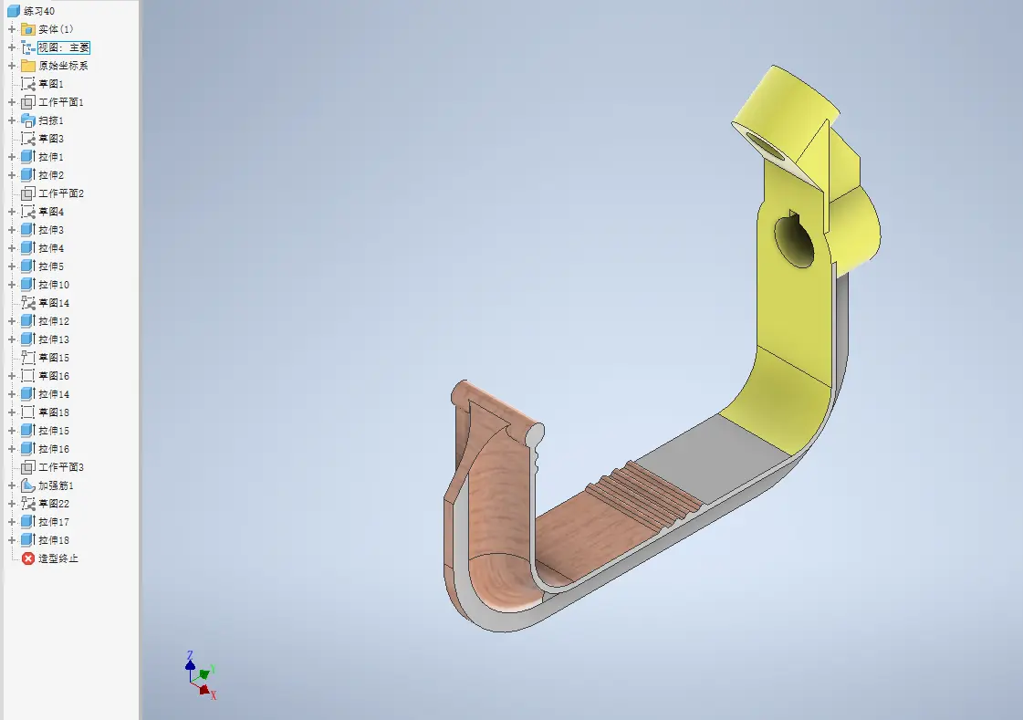Expand the 拉伸18 feature node
This screenshot has height=720, width=1023.
12,540
